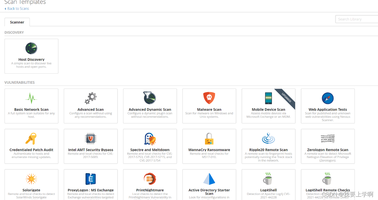Click the Web Application Tests compass icon
The image size is (378, 200).
point(328,98)
